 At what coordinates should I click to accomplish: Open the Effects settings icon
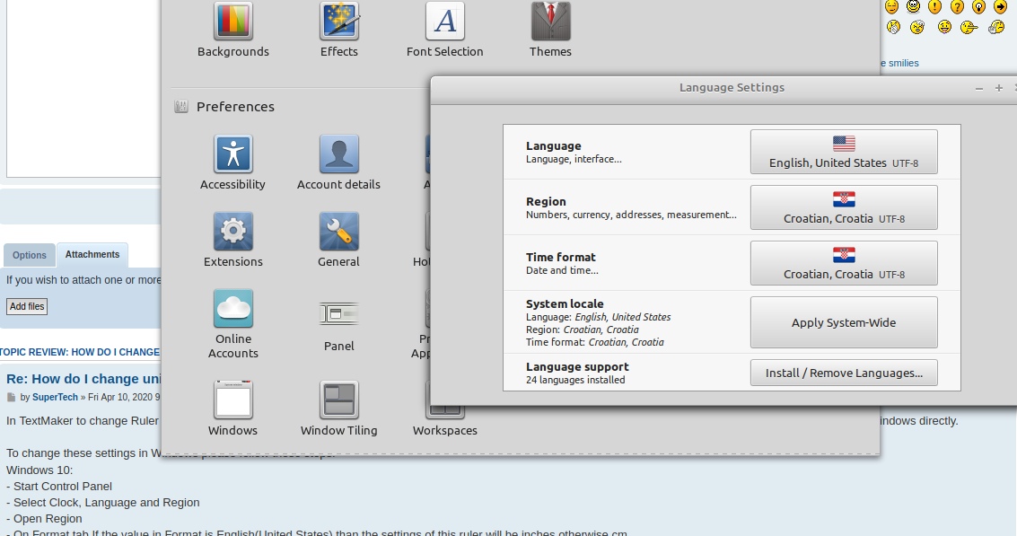[339, 22]
